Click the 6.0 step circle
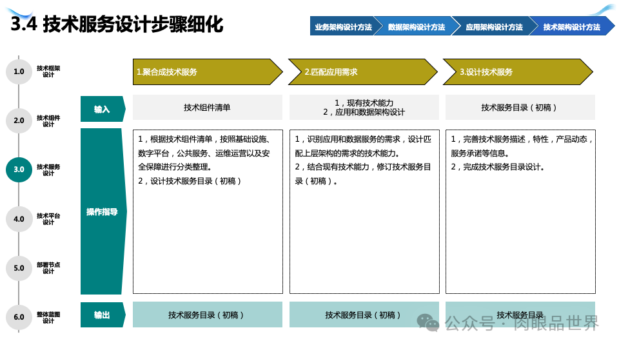The image size is (619, 348). pyautogui.click(x=19, y=317)
